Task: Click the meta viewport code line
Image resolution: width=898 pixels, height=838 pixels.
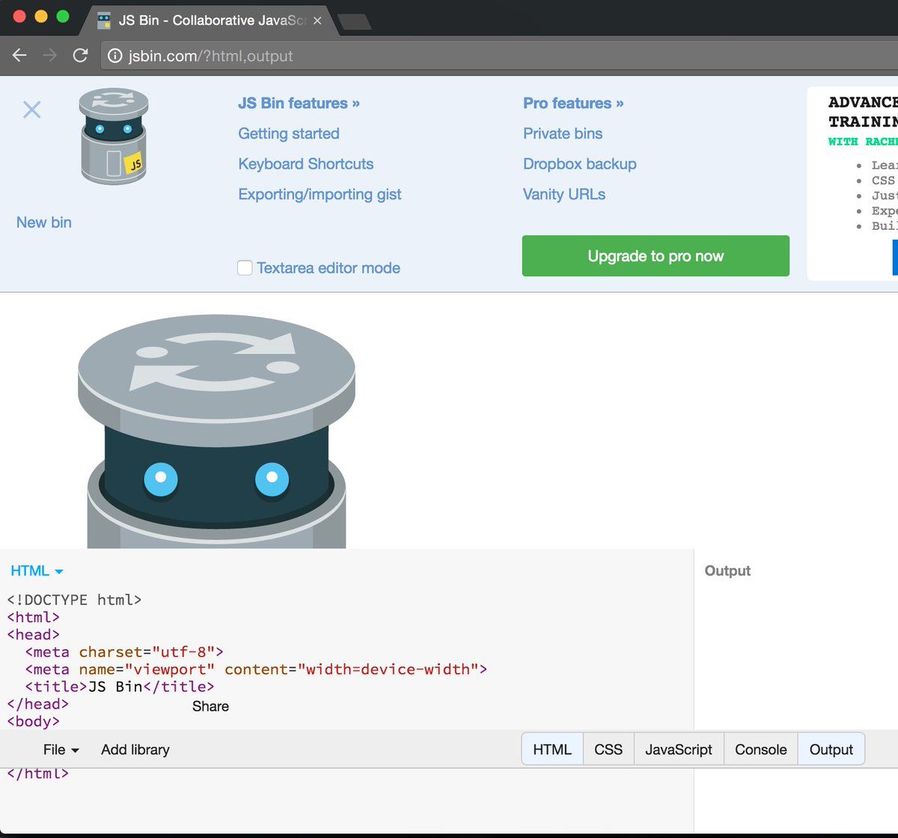Action: coord(256,670)
